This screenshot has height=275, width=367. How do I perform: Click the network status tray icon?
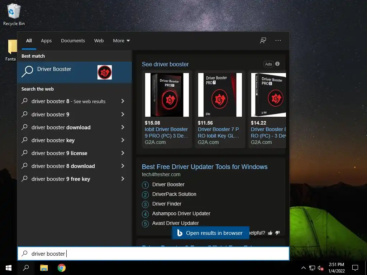point(312,268)
